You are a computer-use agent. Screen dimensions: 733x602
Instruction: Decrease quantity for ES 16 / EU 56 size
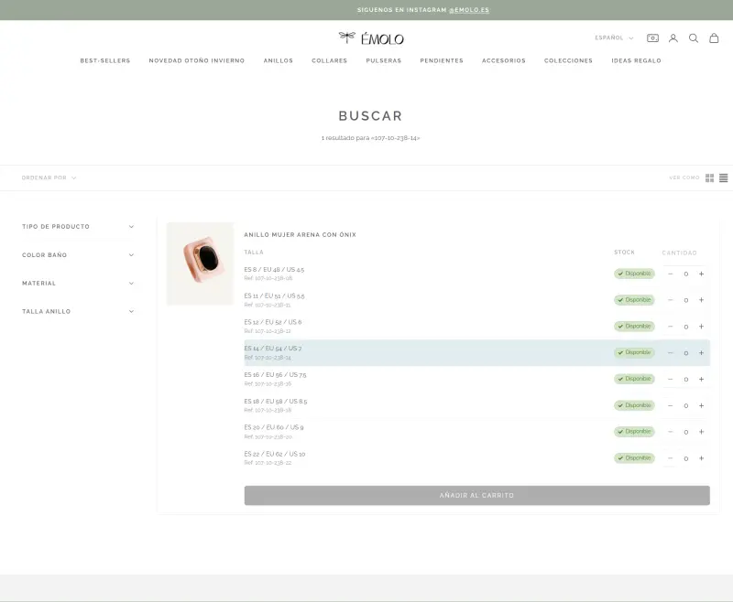click(x=671, y=380)
